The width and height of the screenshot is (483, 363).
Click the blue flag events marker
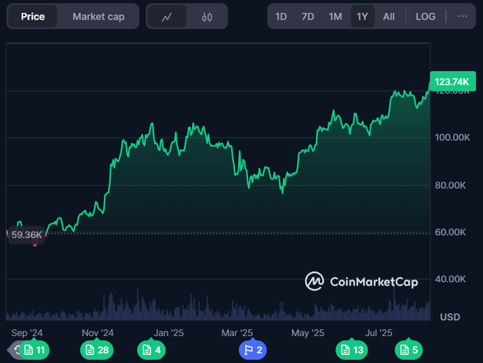253,351
